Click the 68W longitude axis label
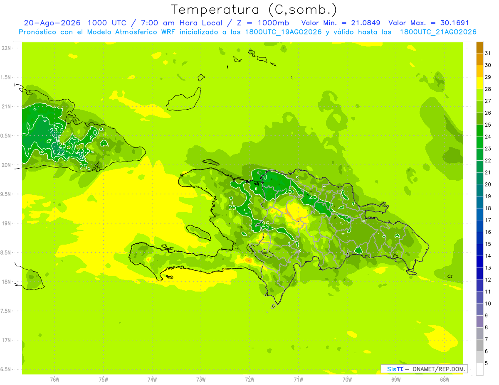 point(445,379)
